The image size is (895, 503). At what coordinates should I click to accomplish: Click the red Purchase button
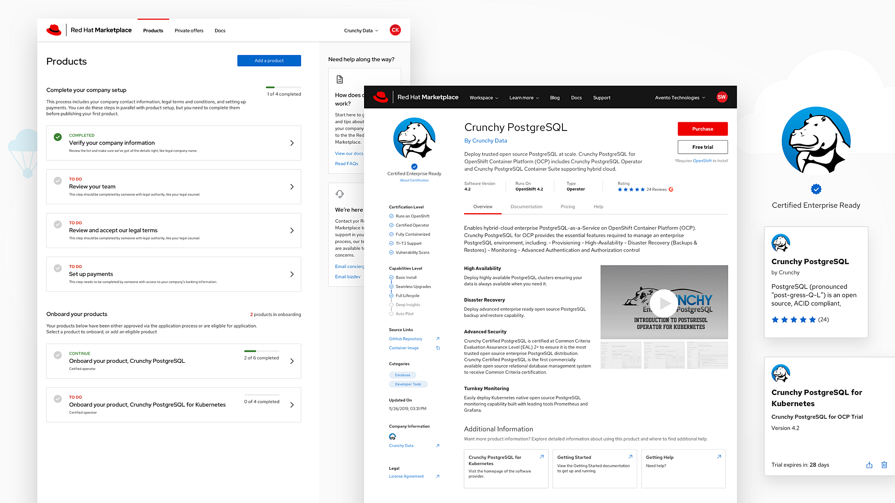pyautogui.click(x=703, y=129)
